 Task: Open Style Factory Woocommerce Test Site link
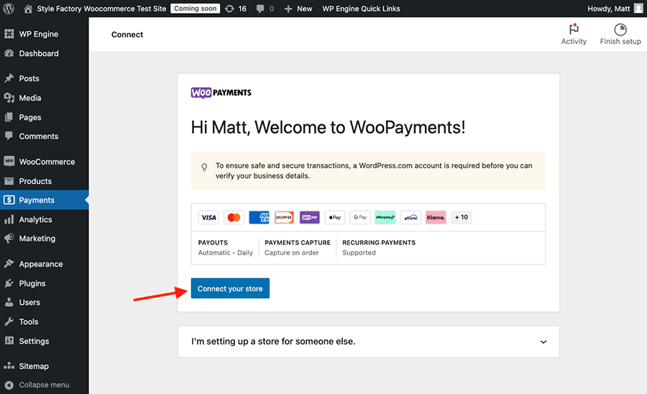(x=101, y=9)
